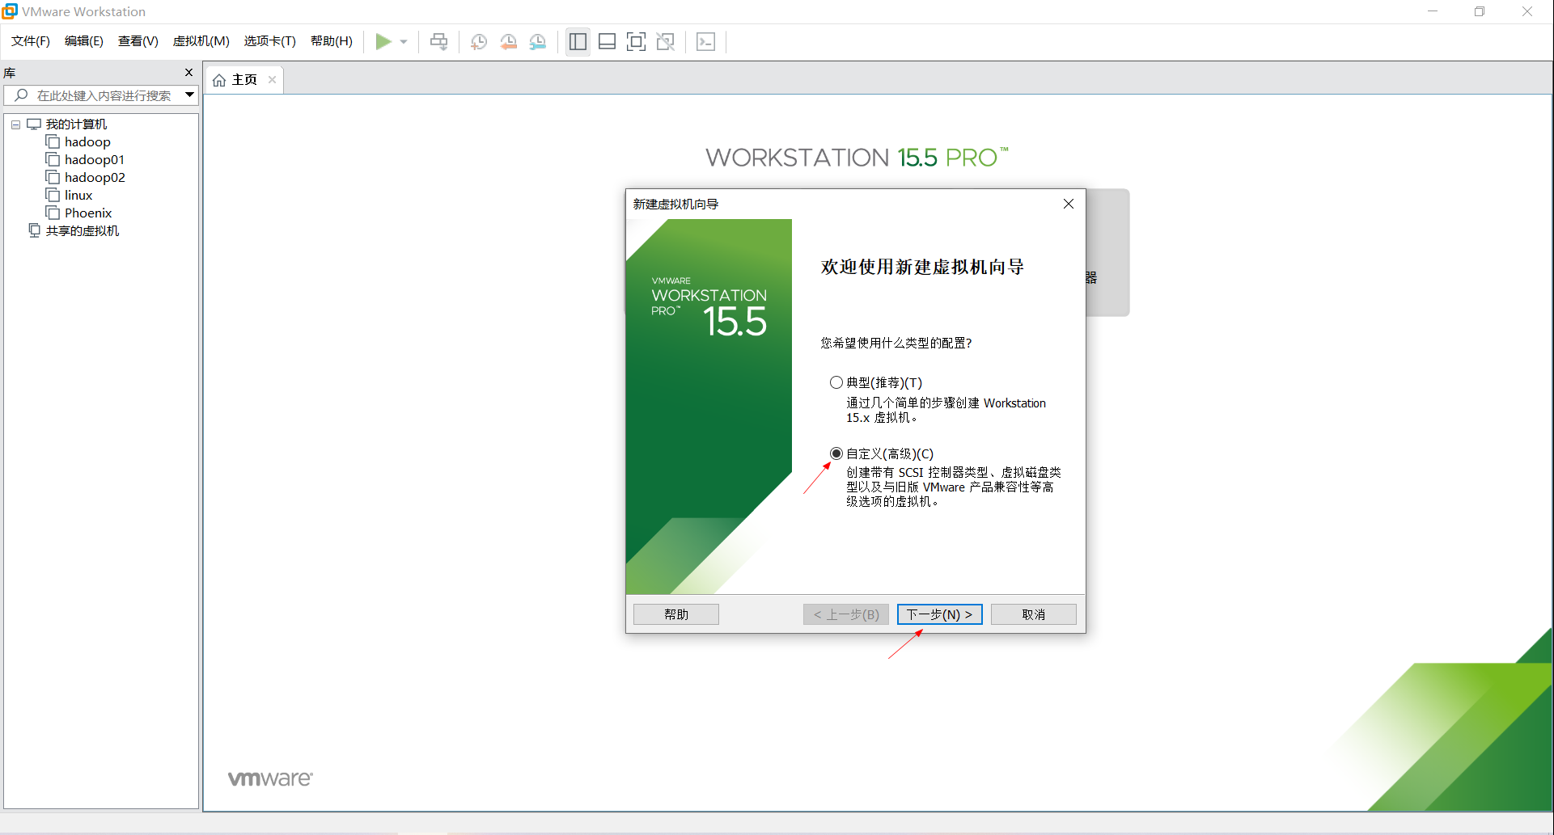Toggle the library sidebar view icon

pyautogui.click(x=578, y=41)
